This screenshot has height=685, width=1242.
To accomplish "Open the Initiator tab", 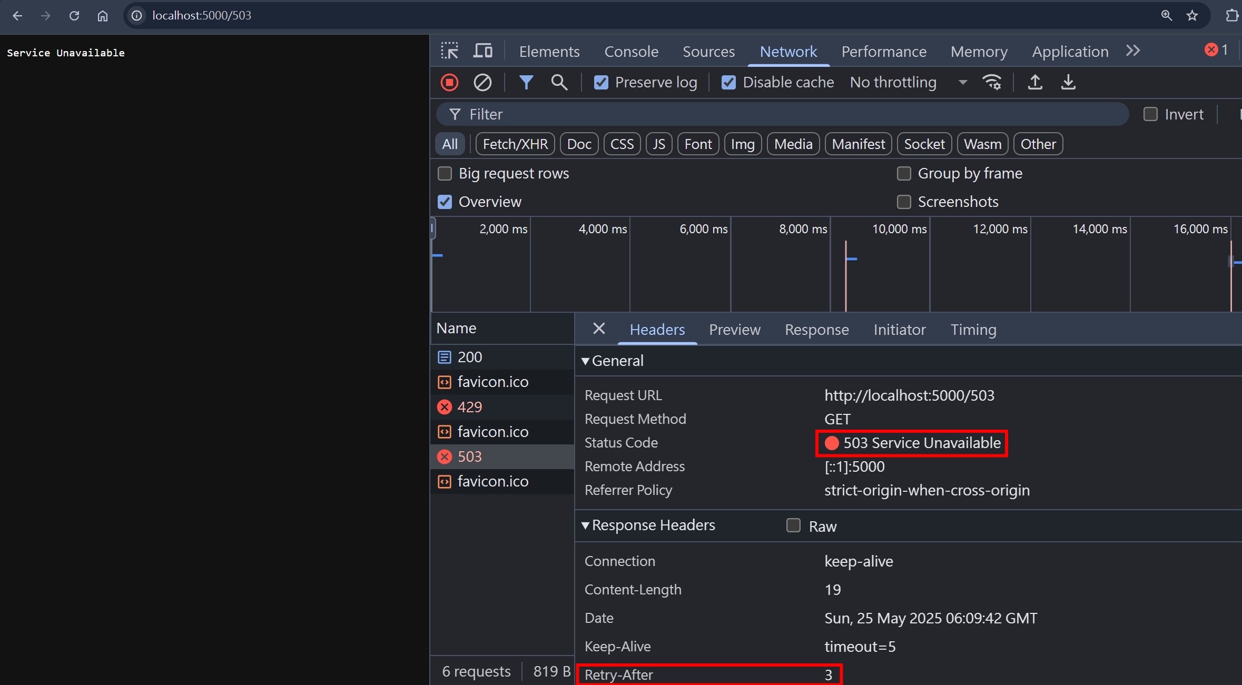I will tap(900, 330).
